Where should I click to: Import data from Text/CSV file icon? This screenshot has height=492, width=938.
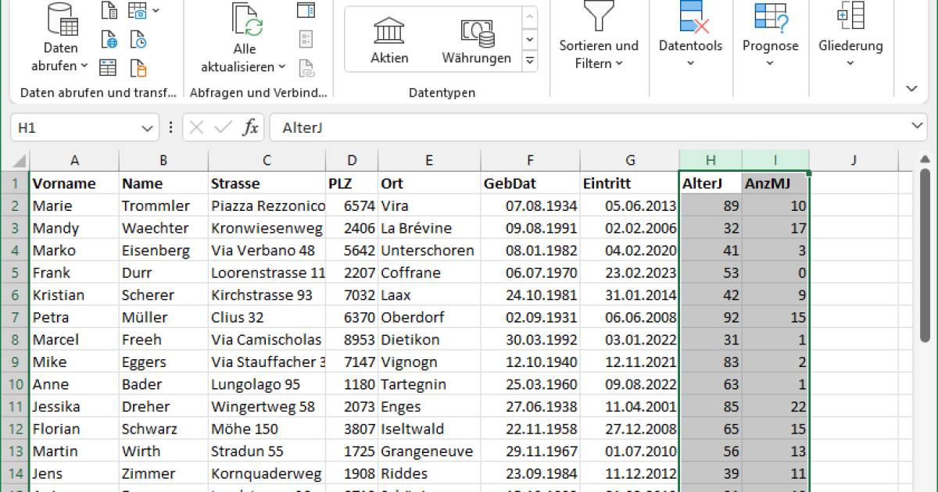pos(109,11)
